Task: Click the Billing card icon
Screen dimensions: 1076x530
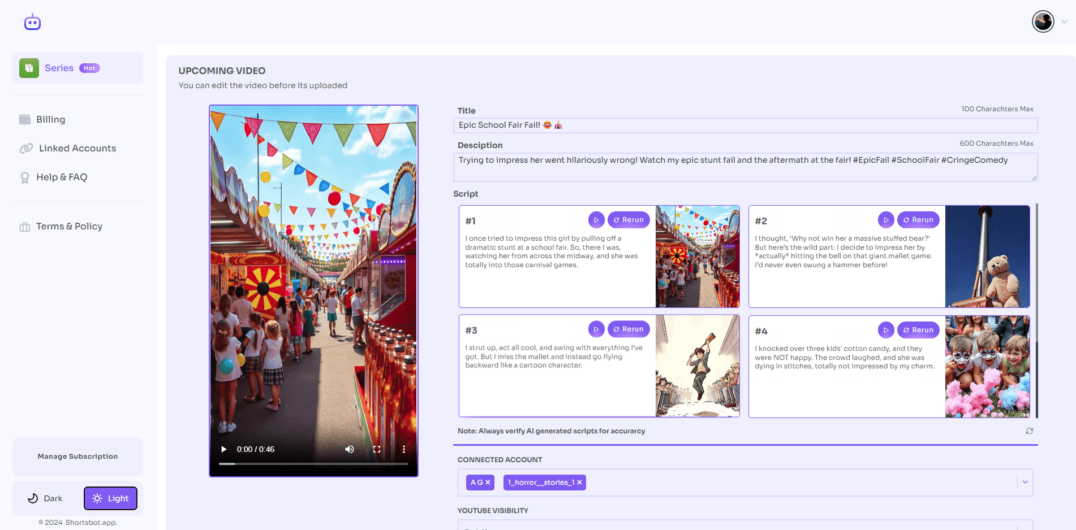Action: click(x=25, y=119)
